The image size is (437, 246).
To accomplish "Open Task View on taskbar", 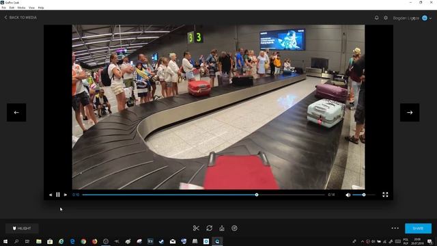I will tap(27, 241).
